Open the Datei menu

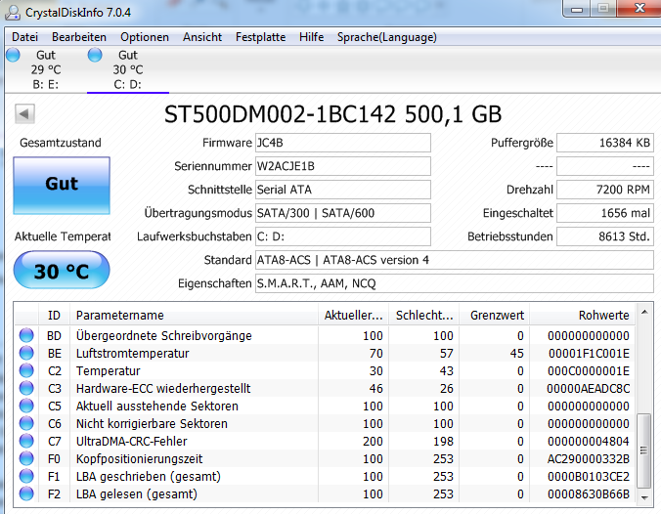point(24,37)
